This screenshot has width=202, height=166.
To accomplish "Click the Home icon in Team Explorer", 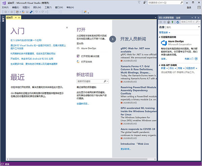I will tap(169, 22).
